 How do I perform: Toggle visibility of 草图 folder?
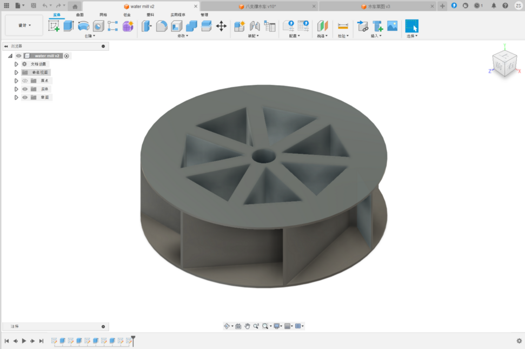click(x=25, y=97)
